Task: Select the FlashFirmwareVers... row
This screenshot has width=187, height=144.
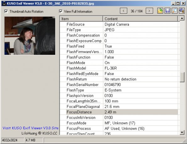Action: coord(119,52)
